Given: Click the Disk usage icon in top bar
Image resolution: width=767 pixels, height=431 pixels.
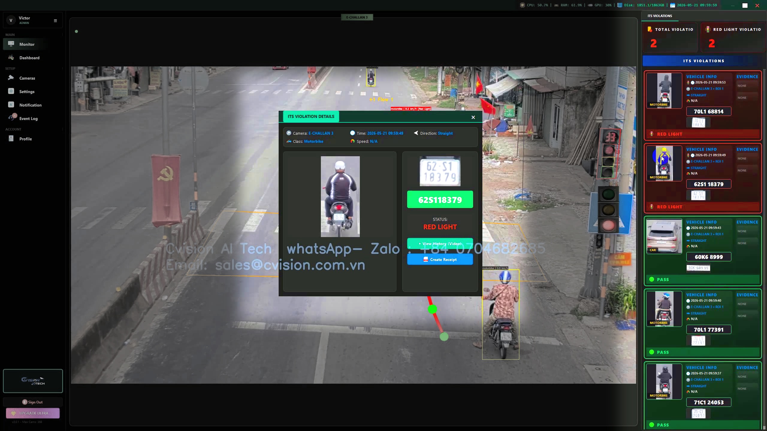Looking at the screenshot, I should (620, 5).
